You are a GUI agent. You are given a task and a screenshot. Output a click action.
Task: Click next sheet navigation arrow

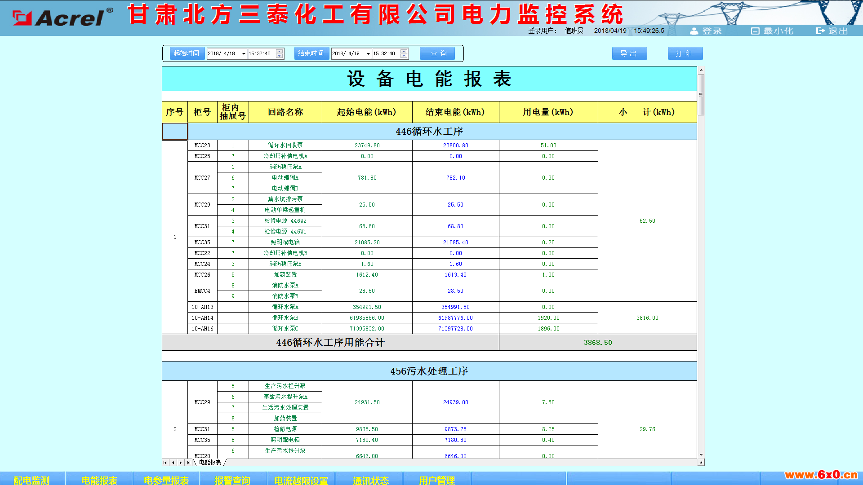[181, 463]
